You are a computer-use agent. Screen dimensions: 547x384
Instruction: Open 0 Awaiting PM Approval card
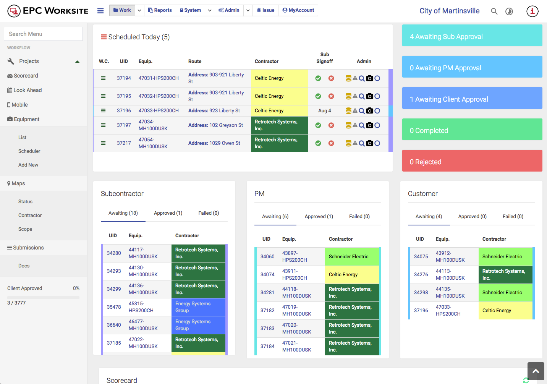(472, 67)
